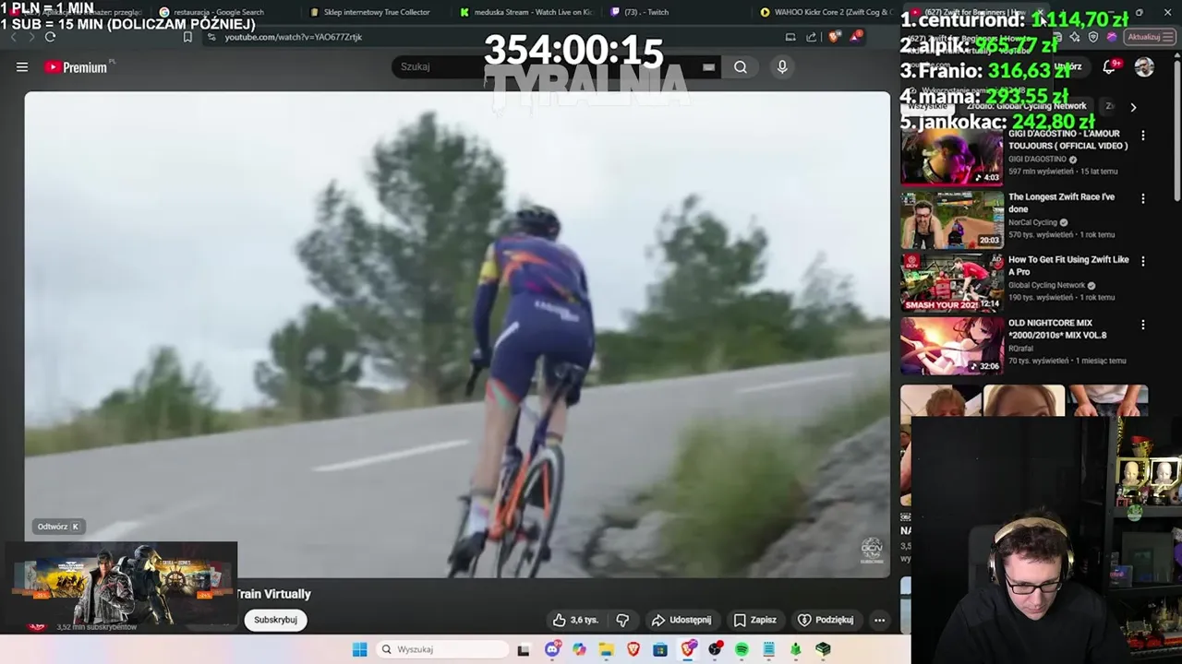The width and height of the screenshot is (1182, 664).
Task: Open the Brave Rewards triangle icon
Action: click(857, 36)
